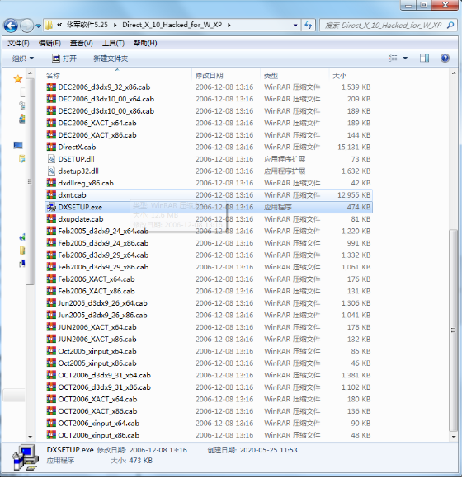Sort by the 修改日期 column header
462x478 pixels.
point(210,76)
